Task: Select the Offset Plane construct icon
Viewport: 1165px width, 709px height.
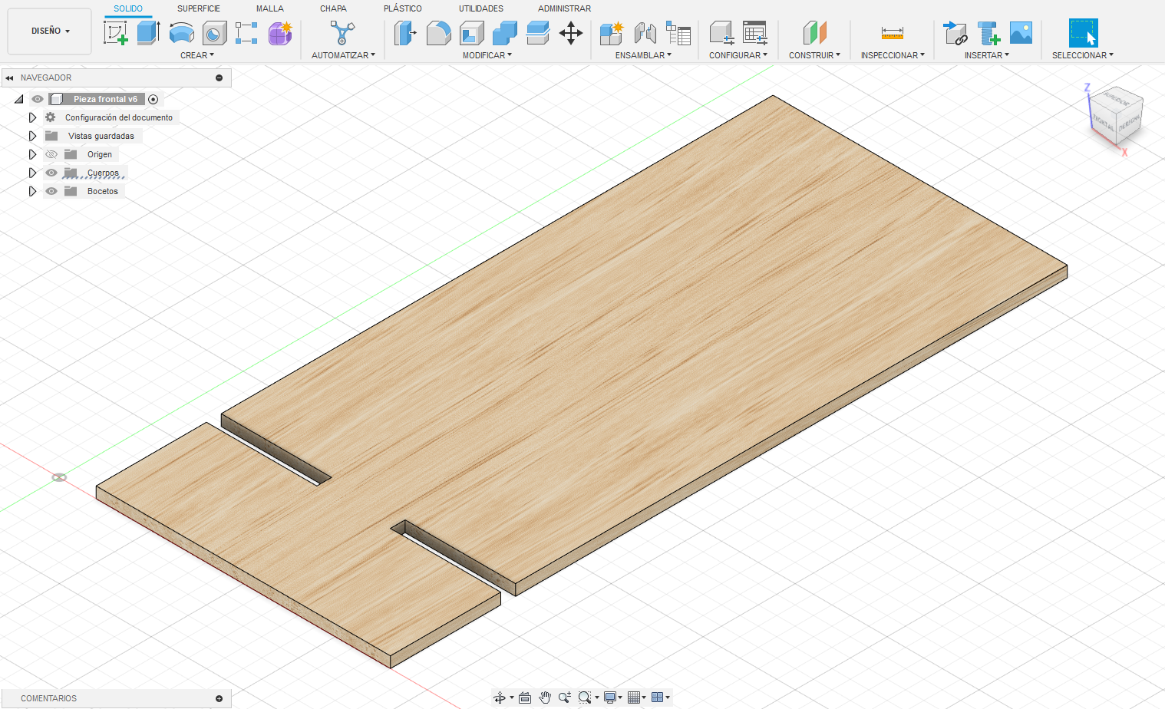Action: [814, 33]
